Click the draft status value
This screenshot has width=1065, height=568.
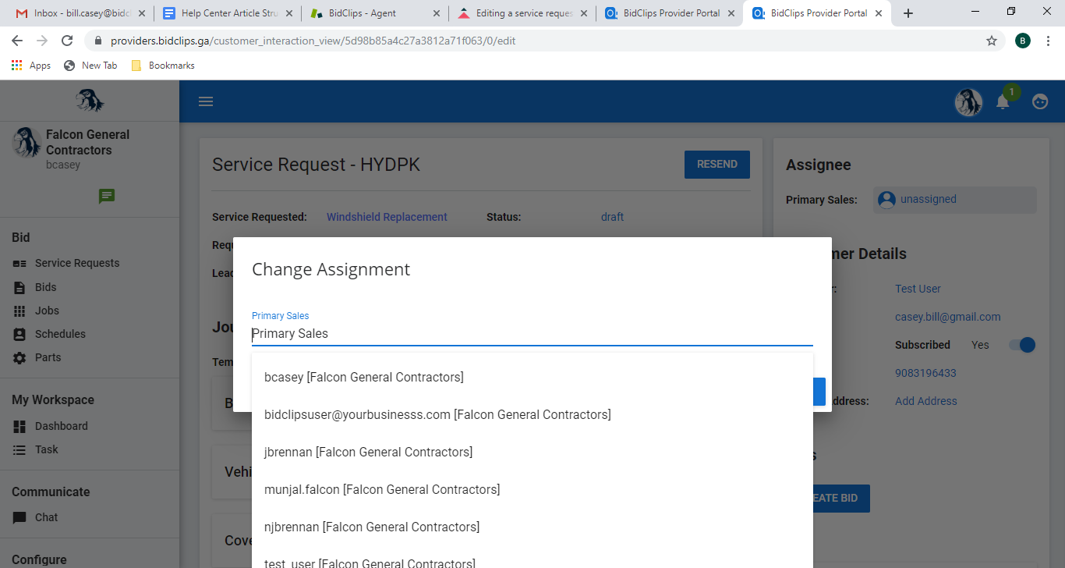[x=612, y=217]
